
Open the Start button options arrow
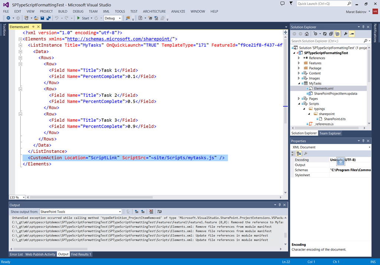(x=92, y=18)
